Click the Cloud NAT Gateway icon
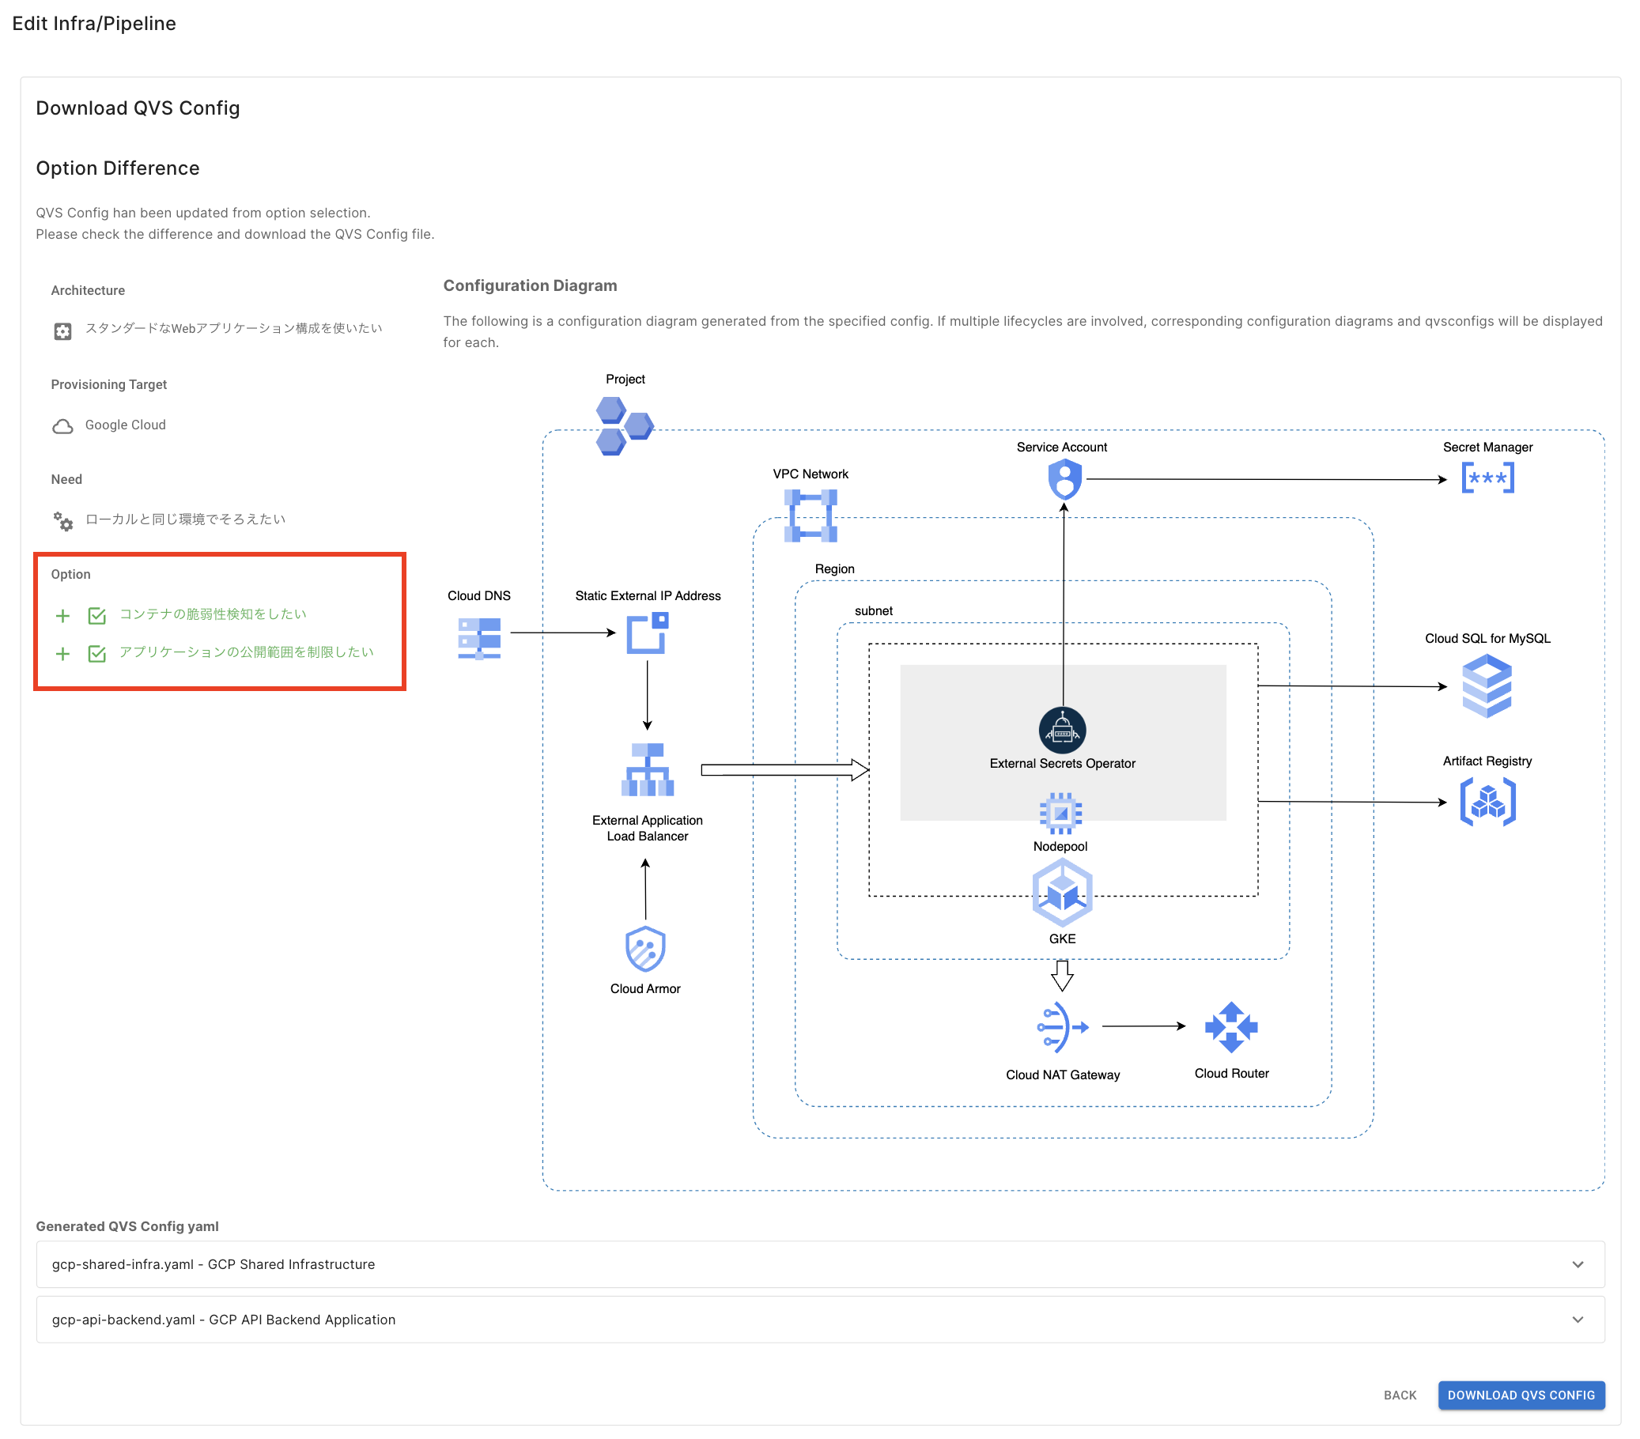The image size is (1640, 1439). coord(1061,1027)
